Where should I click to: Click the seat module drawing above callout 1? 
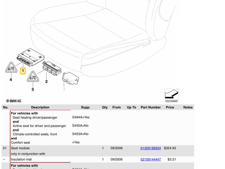tap(31, 57)
